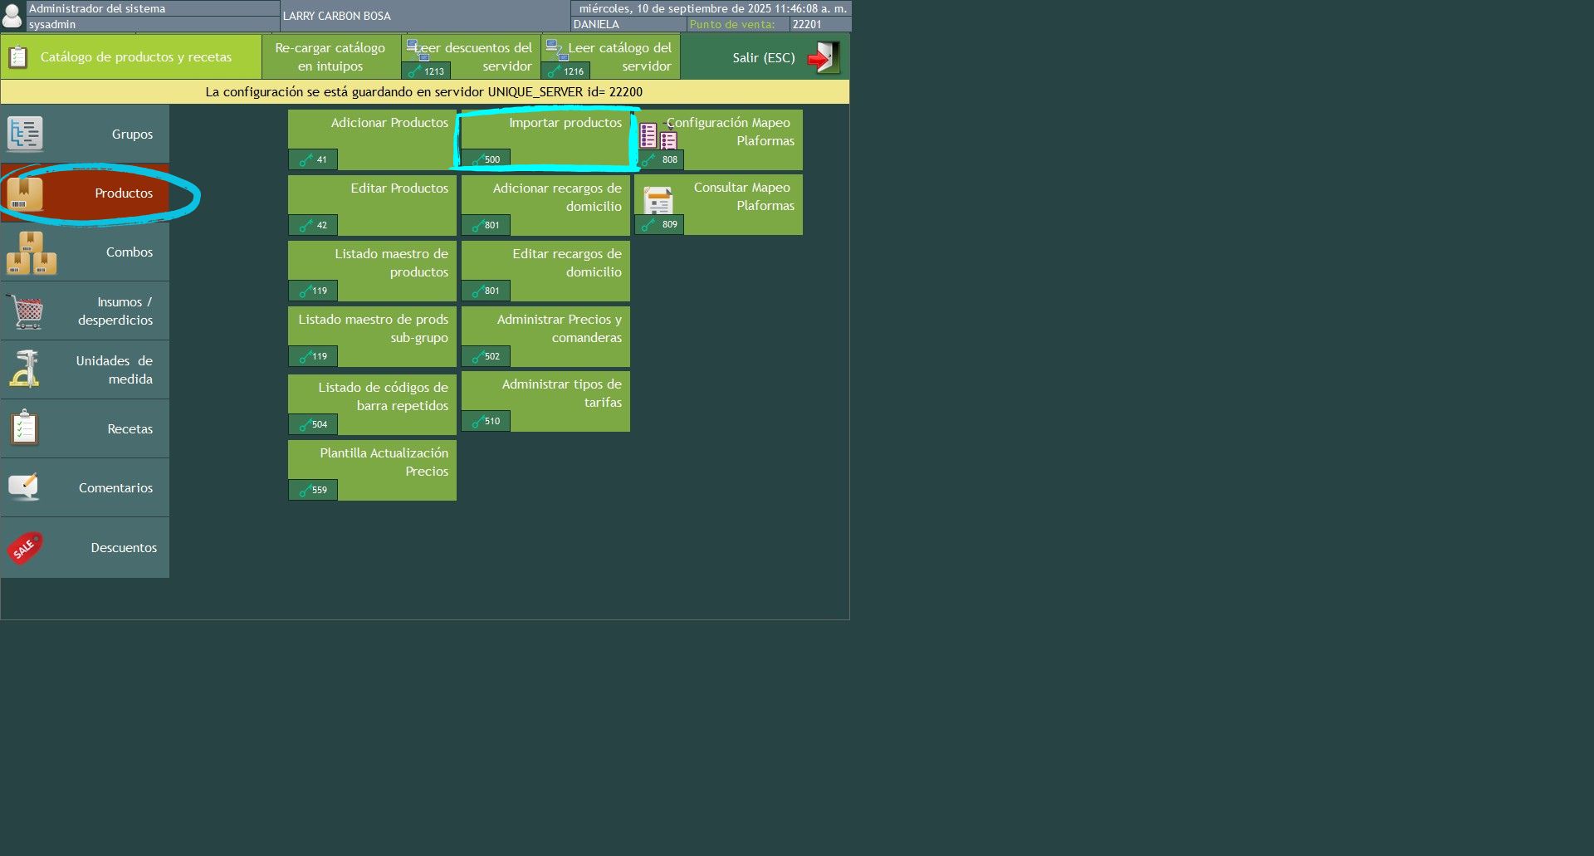This screenshot has width=1594, height=856.
Task: Click the Grupos tree list icon
Action: coord(25,134)
